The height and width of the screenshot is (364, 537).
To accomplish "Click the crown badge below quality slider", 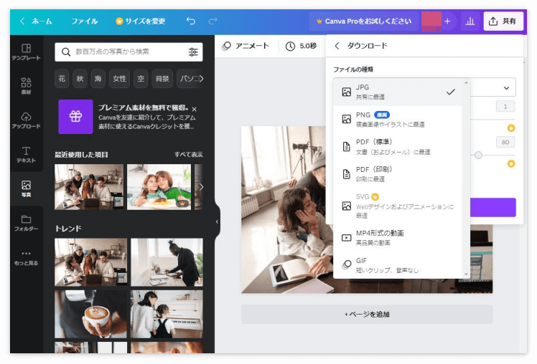I will pos(511,163).
